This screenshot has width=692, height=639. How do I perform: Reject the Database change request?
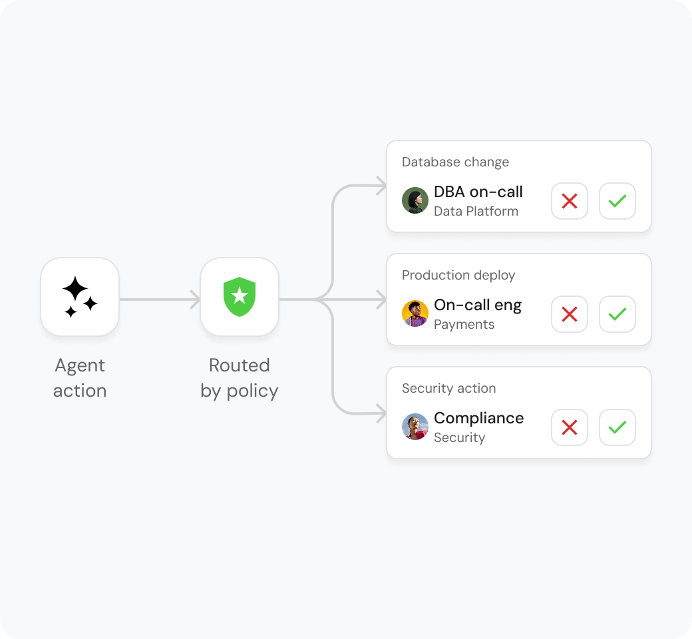(570, 201)
